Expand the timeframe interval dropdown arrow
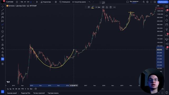The image size is (169, 95). 33,2
